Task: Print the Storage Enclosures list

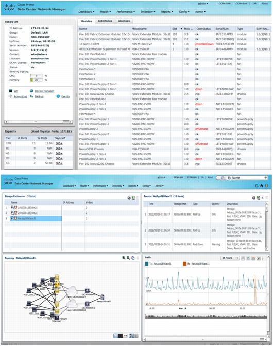Action: 129,197
